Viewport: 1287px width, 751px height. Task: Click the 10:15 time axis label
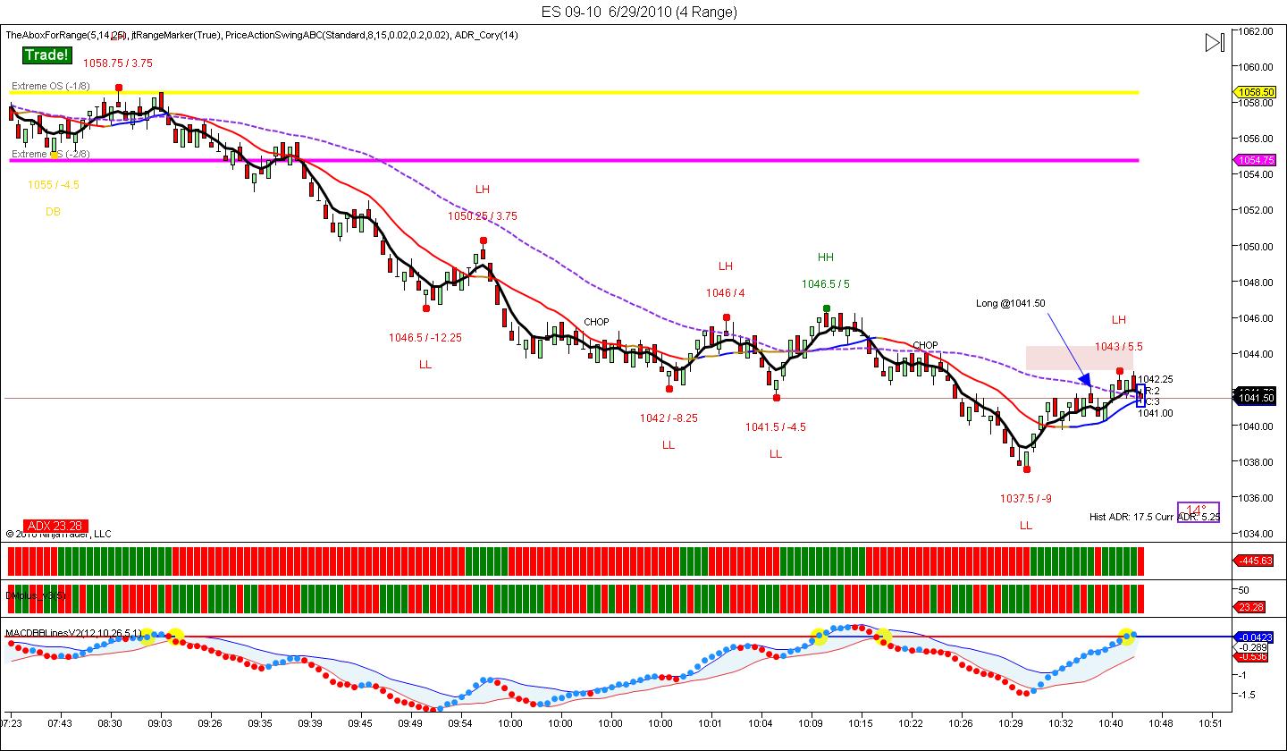pyautogui.click(x=861, y=722)
